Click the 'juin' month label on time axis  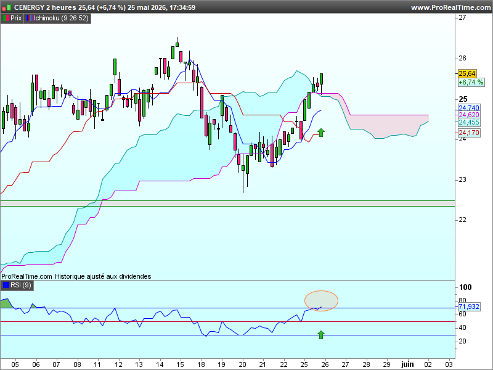(x=407, y=364)
